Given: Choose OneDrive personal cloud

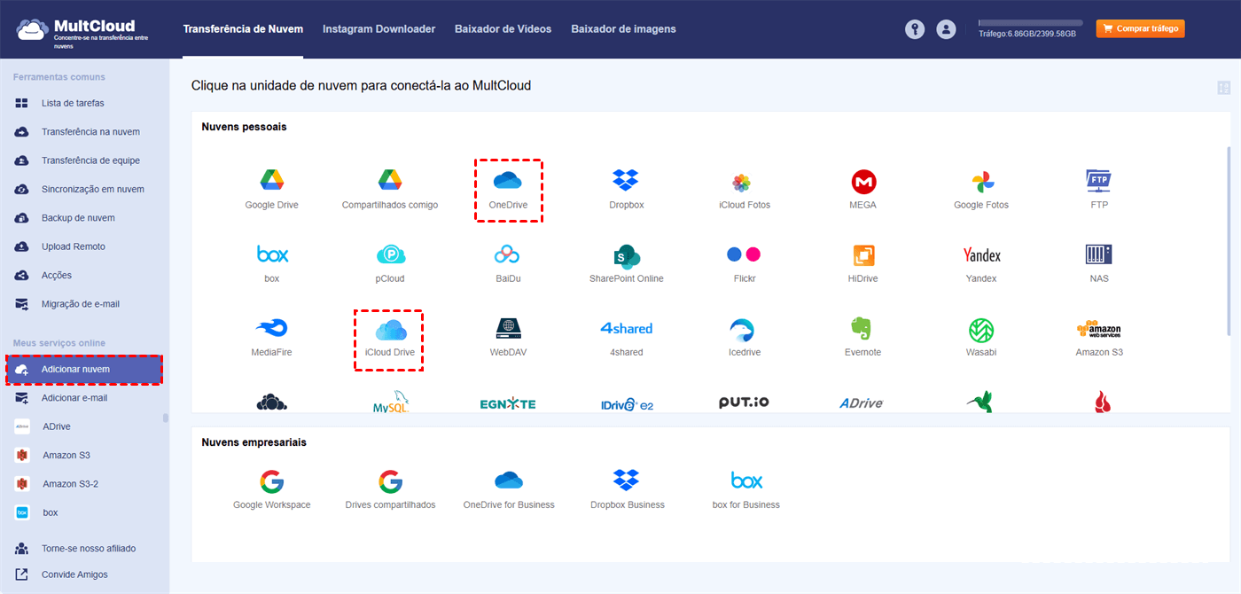Looking at the screenshot, I should point(508,190).
